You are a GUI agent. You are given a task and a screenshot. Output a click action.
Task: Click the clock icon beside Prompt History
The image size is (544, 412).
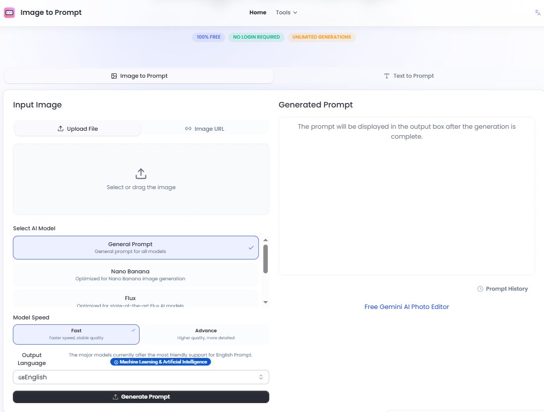point(480,289)
